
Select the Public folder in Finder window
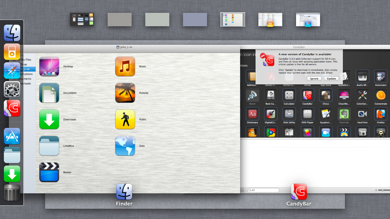click(x=125, y=119)
